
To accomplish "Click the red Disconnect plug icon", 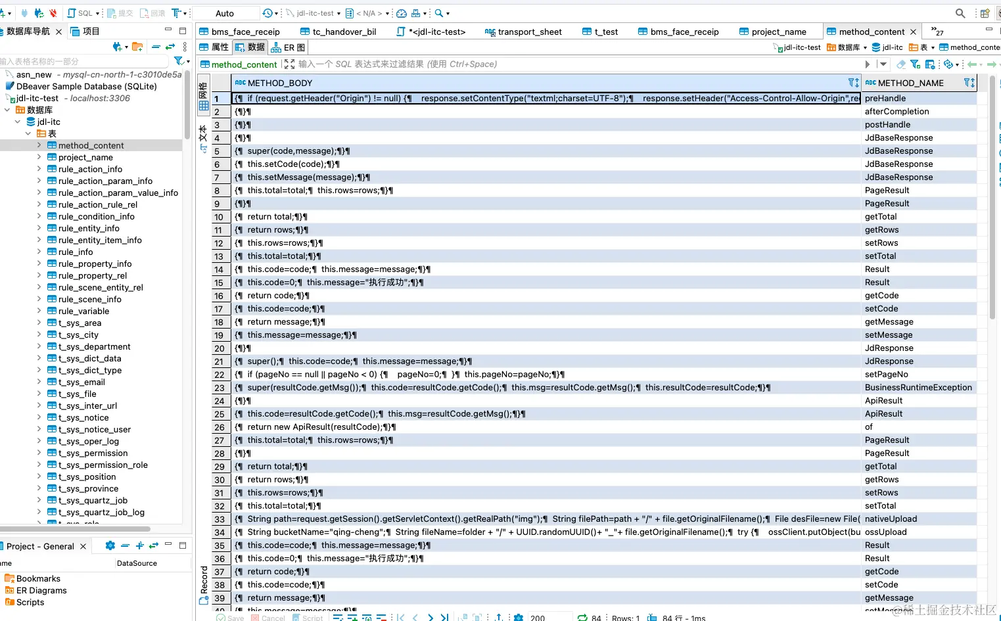I will (x=53, y=13).
